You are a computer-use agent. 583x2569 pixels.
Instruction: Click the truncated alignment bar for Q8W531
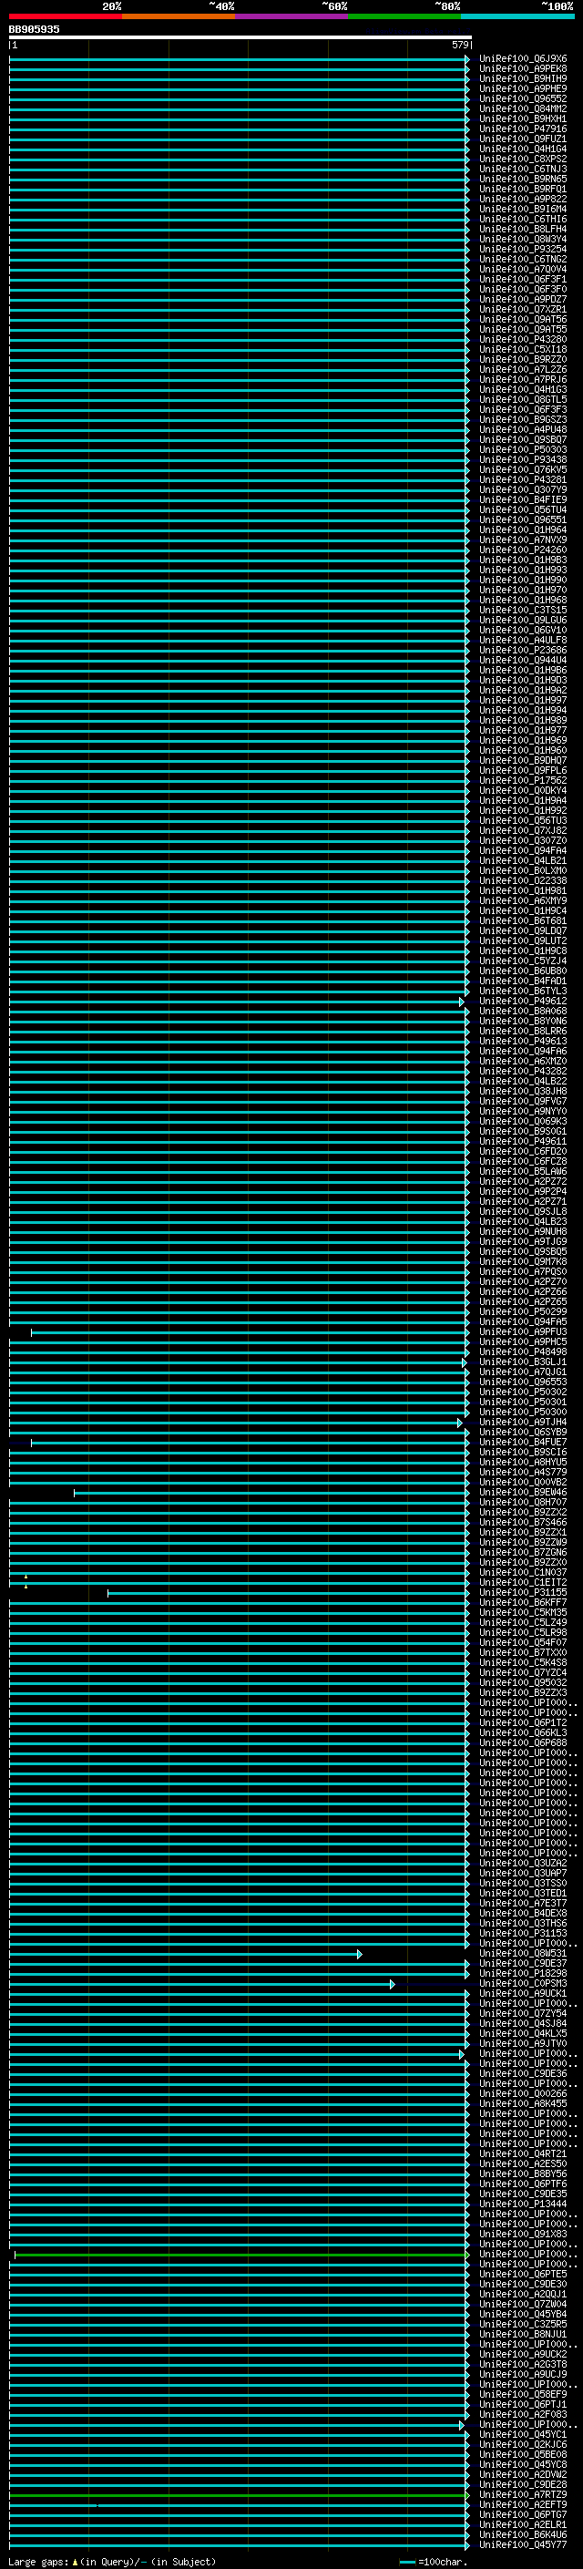[185, 1954]
